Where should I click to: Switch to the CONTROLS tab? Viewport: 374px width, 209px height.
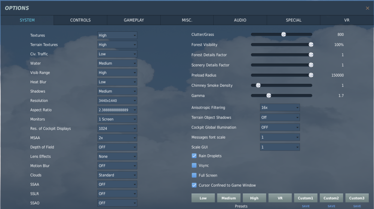point(80,20)
